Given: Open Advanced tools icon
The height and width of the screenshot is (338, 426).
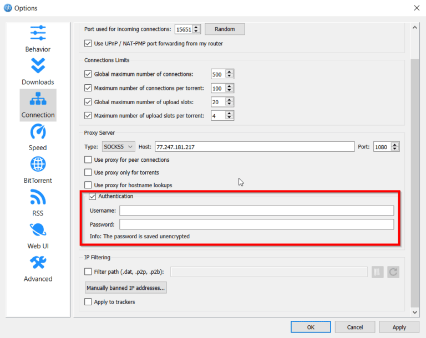Looking at the screenshot, I should point(38,263).
